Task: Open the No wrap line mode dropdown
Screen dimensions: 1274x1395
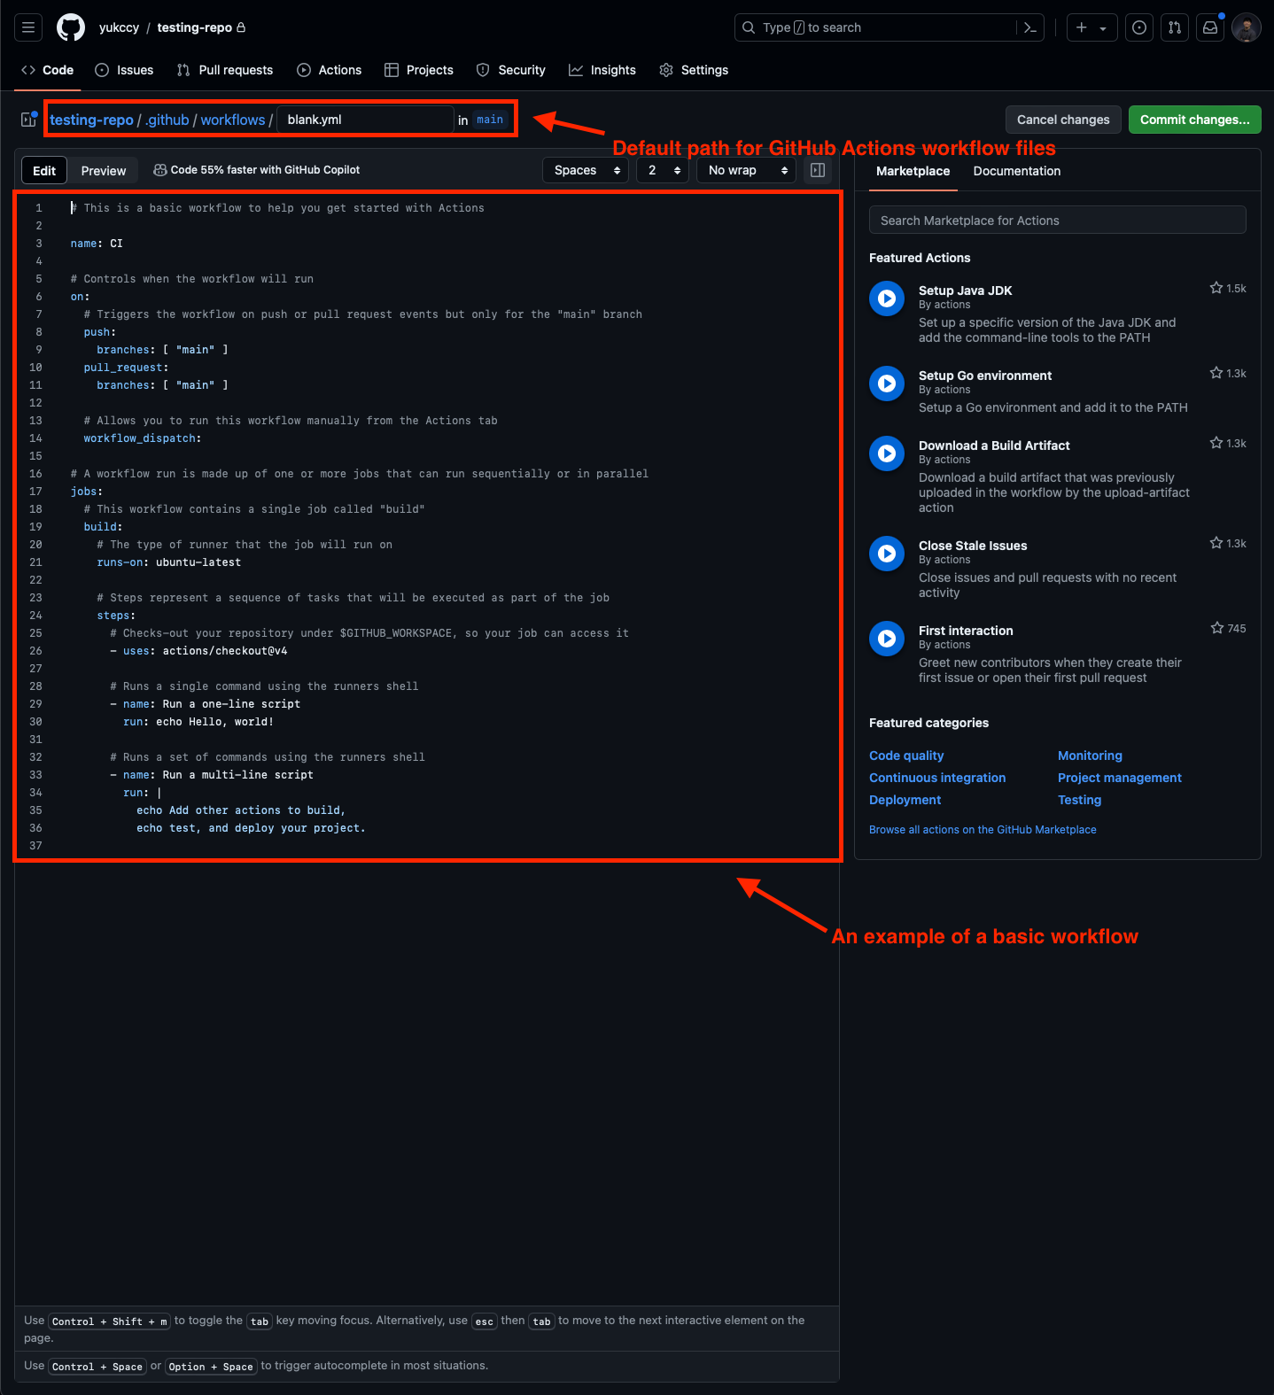Action: click(747, 170)
